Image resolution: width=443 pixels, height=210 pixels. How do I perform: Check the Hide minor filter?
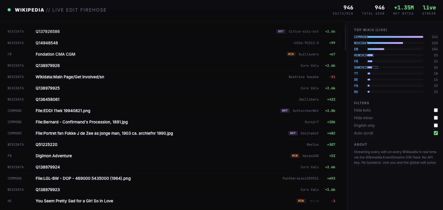click(x=436, y=118)
